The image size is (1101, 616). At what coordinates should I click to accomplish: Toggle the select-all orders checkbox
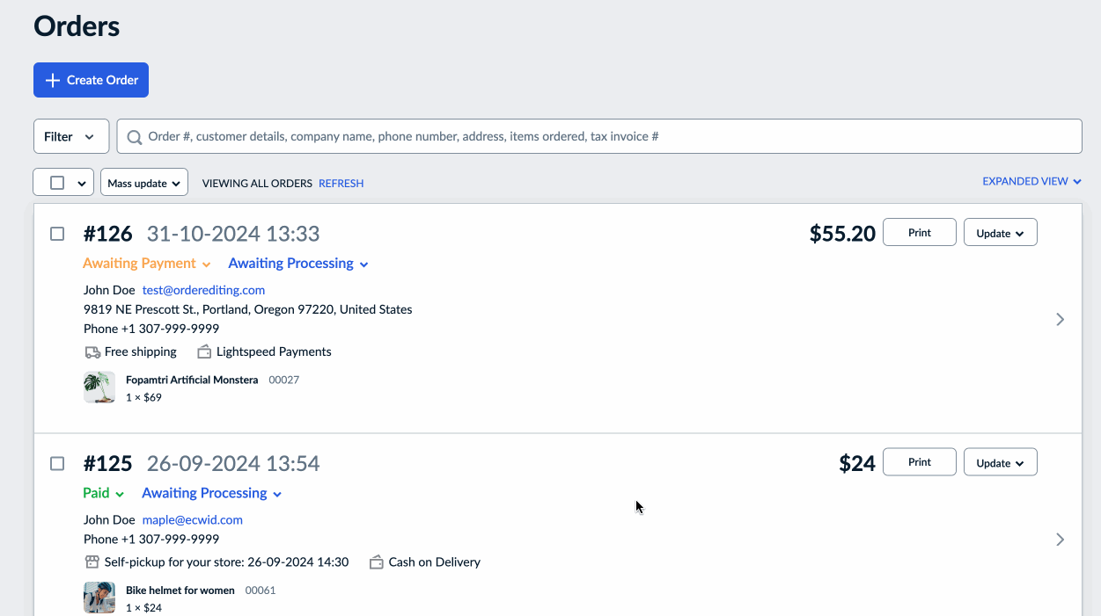click(x=57, y=183)
